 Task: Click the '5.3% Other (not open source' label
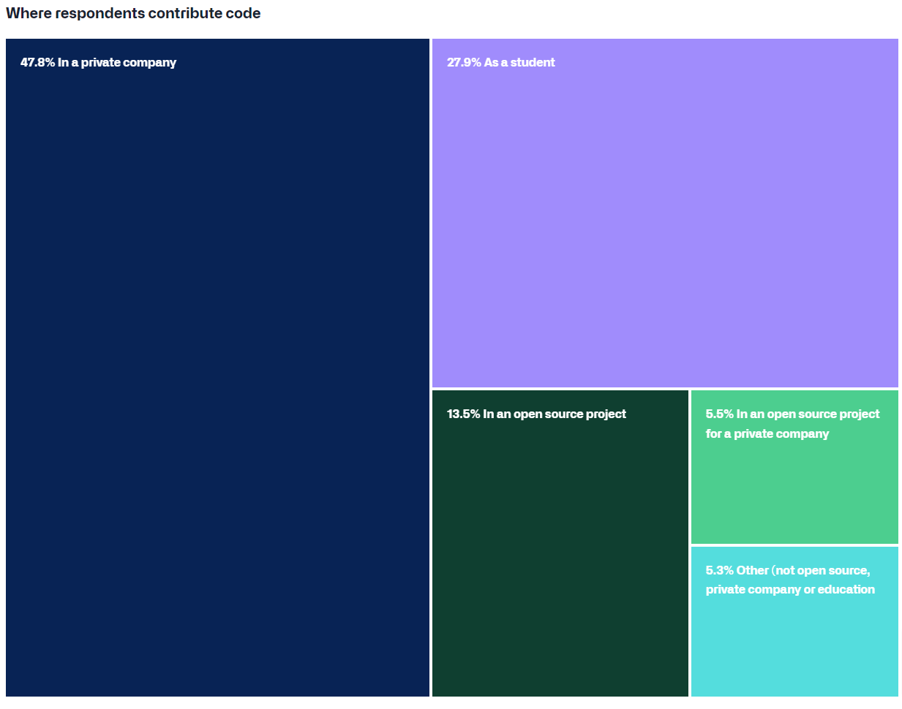tap(790, 580)
